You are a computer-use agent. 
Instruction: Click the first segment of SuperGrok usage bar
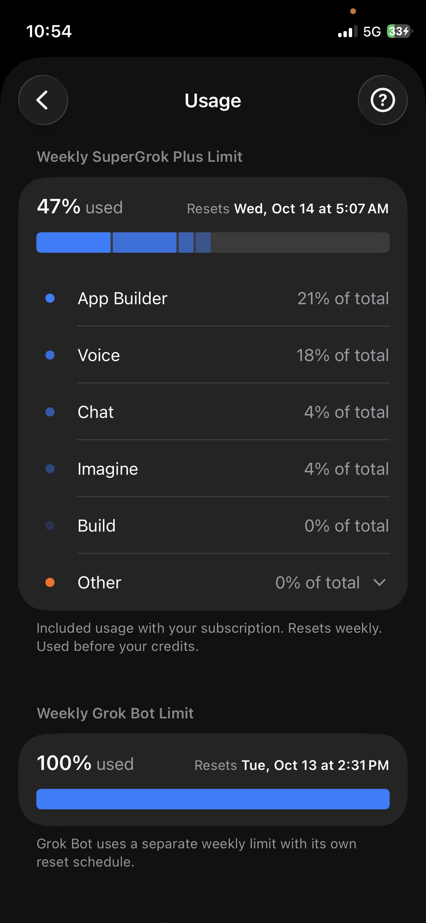pyautogui.click(x=73, y=242)
